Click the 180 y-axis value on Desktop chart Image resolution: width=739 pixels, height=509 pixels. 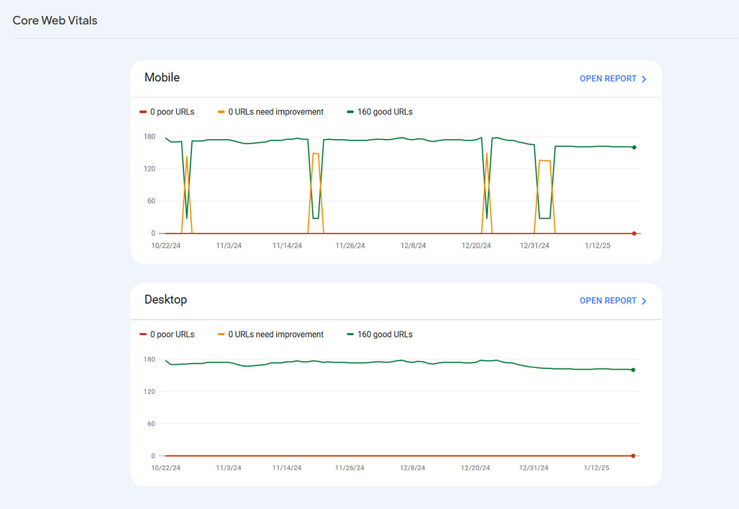[x=150, y=359]
